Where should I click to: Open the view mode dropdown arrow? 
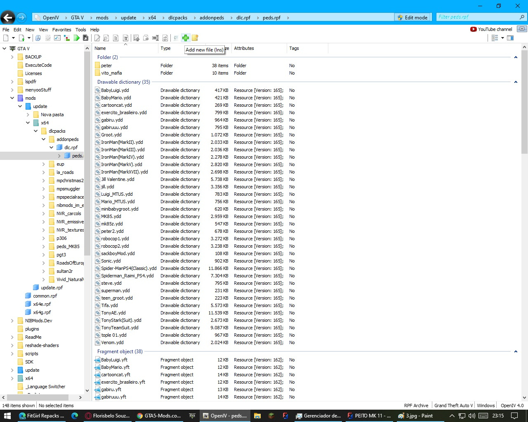coord(502,38)
